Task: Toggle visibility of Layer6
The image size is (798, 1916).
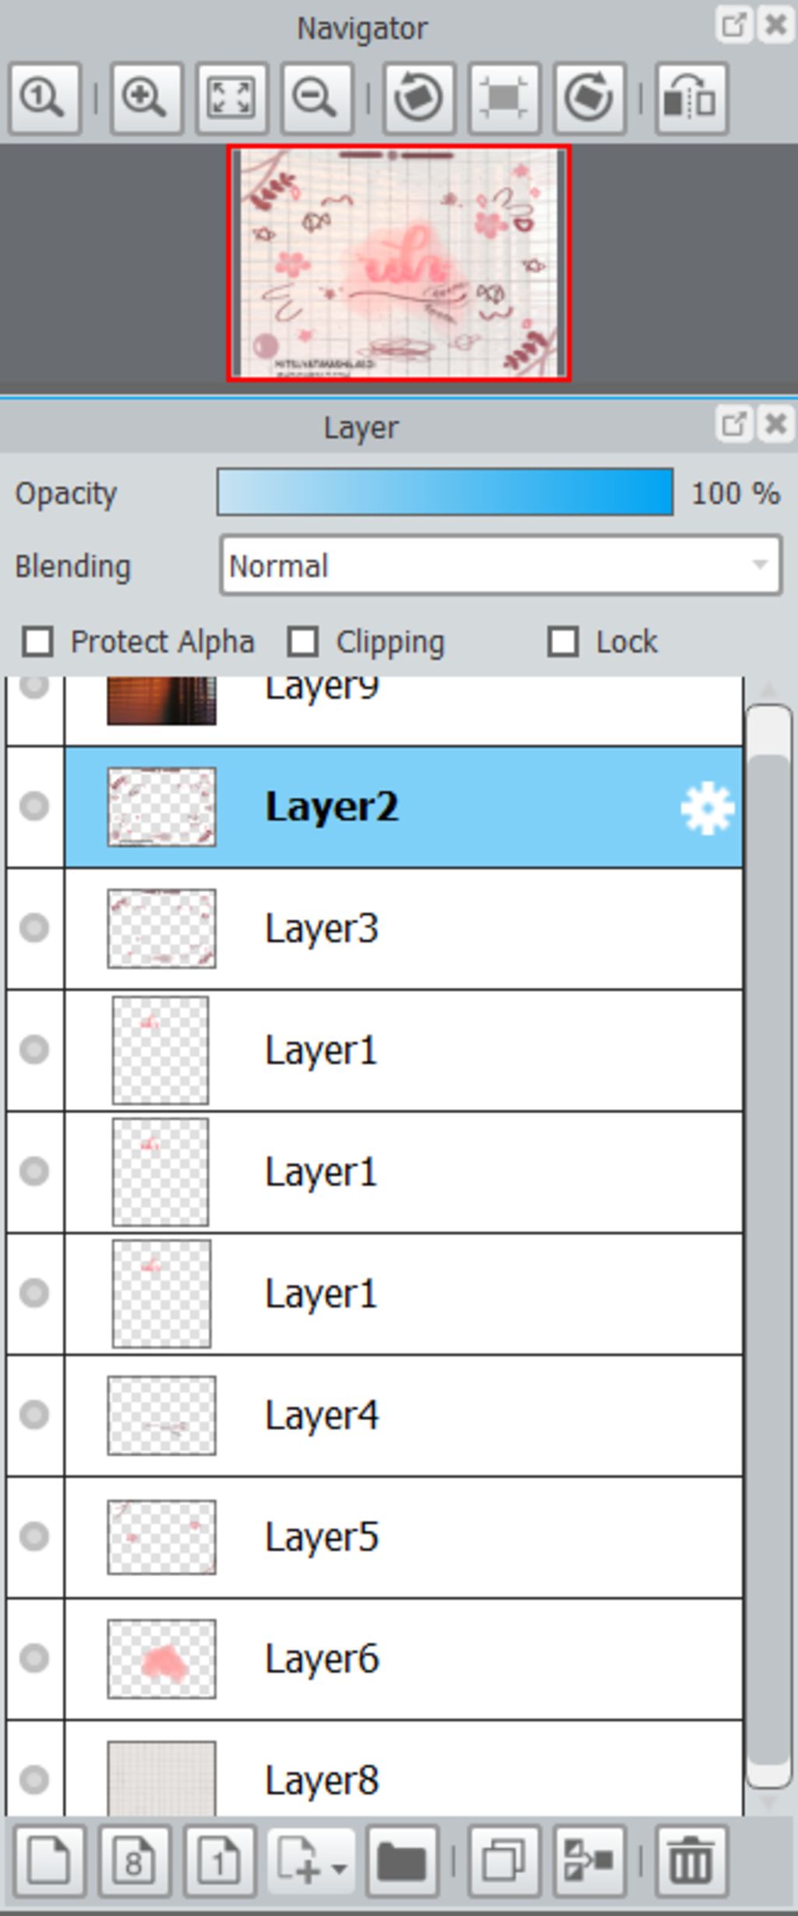Action: click(34, 1658)
